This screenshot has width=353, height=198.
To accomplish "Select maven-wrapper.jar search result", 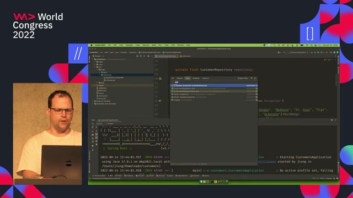I will tap(214, 94).
